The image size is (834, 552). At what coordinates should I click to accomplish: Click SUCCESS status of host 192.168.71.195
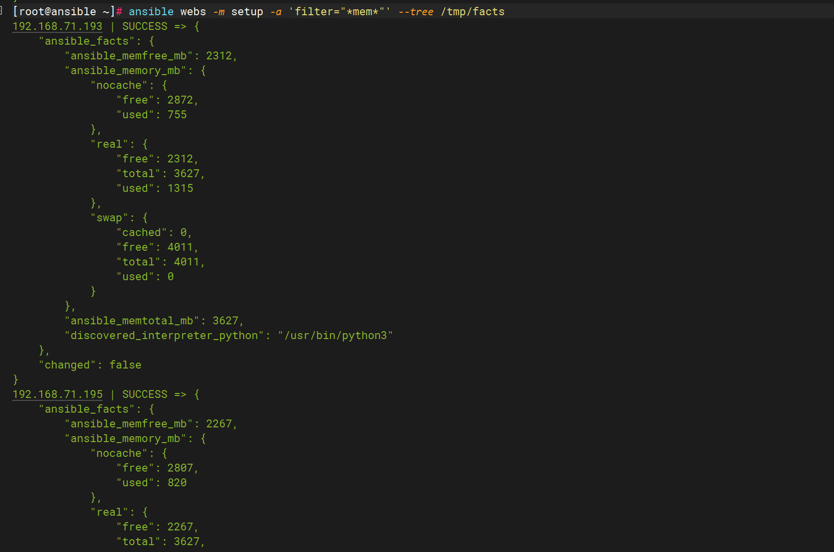click(x=145, y=394)
